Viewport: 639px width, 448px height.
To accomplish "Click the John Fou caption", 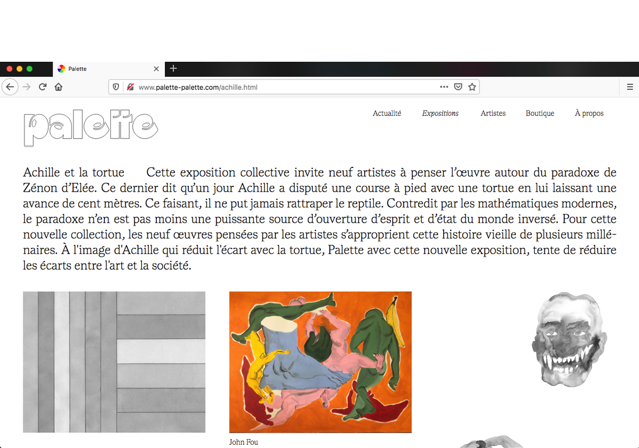I will [x=243, y=442].
